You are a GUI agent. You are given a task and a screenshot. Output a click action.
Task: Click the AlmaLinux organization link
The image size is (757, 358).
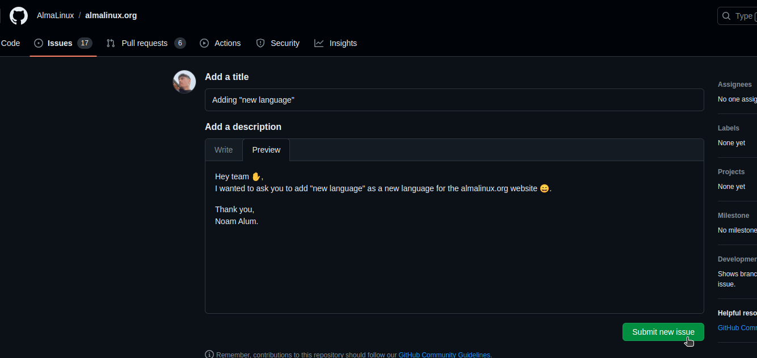point(55,15)
